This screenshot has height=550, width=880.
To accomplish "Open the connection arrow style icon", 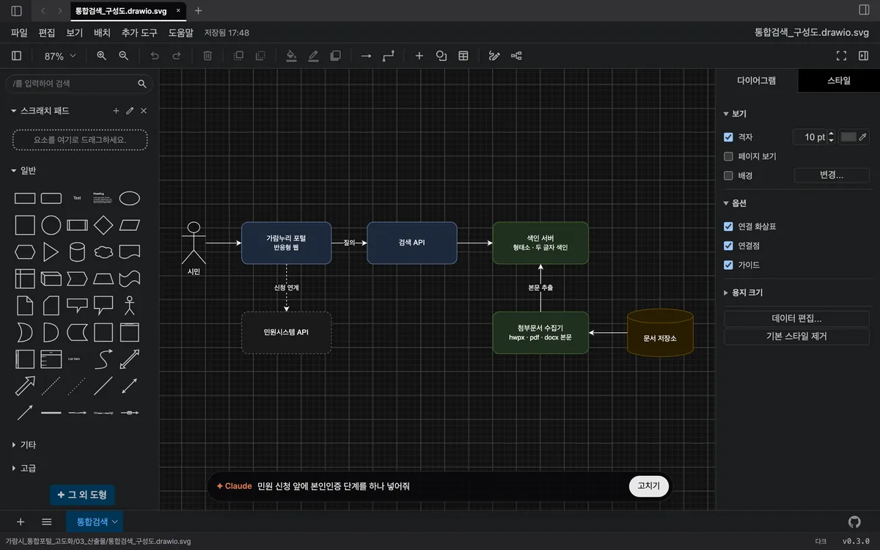I will click(366, 56).
